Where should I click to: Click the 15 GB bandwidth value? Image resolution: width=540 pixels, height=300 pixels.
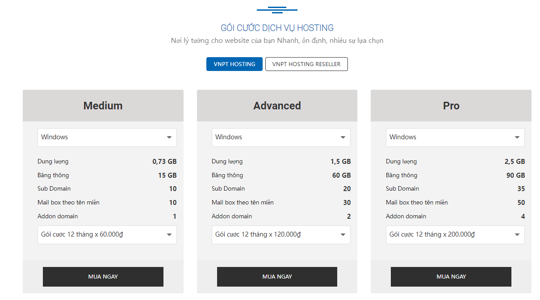click(167, 175)
